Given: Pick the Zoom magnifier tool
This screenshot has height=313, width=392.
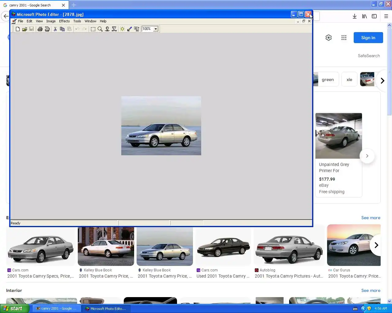Looking at the screenshot, I should point(100,29).
